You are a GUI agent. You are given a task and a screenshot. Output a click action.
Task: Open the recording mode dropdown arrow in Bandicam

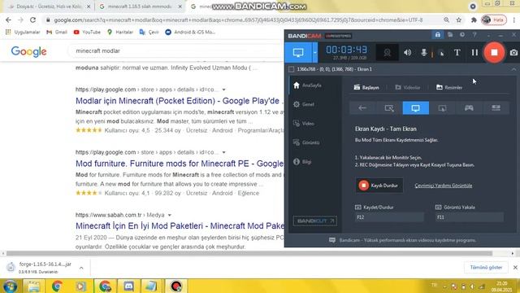pos(314,52)
